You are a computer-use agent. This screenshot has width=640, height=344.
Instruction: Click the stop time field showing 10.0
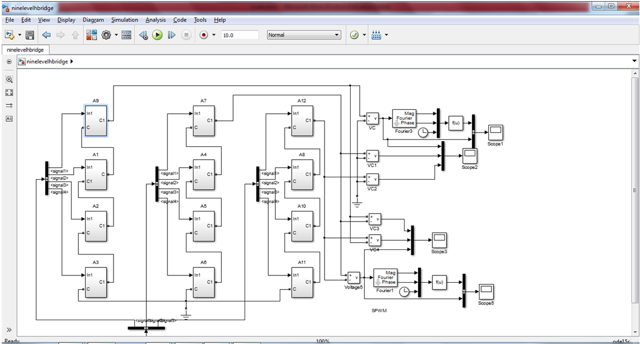click(239, 35)
